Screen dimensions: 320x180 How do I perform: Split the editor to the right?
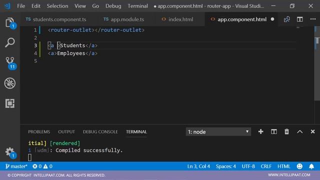click(x=300, y=19)
